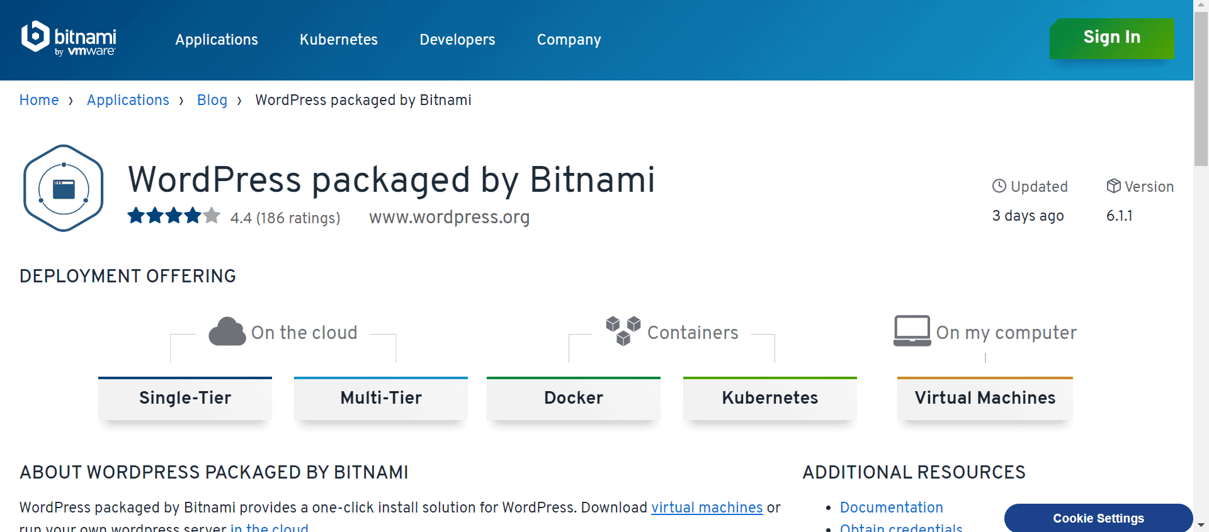Click the DEPLOYMENT OFFERING heading
The height and width of the screenshot is (532, 1209).
128,276
